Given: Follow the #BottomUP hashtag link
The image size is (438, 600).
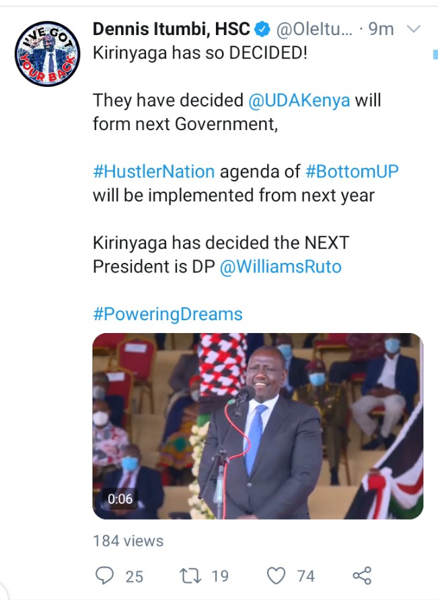Looking at the screenshot, I should 352,171.
